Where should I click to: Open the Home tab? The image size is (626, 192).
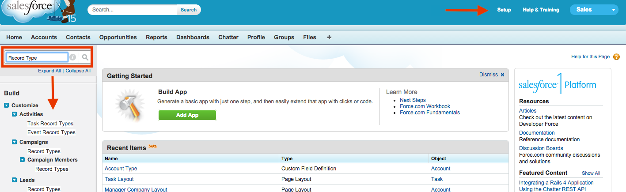point(14,38)
